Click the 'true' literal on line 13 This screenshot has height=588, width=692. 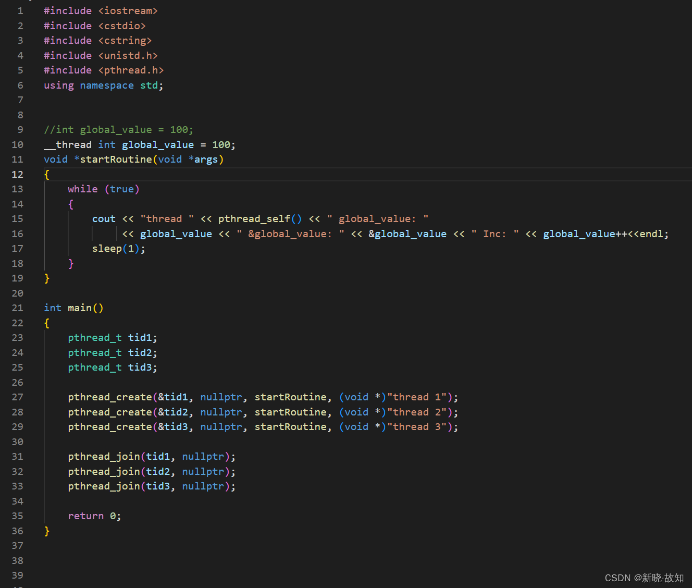click(x=122, y=189)
